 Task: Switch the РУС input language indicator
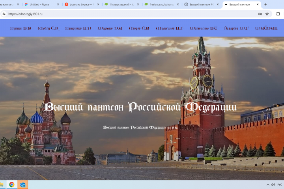(x=280, y=185)
